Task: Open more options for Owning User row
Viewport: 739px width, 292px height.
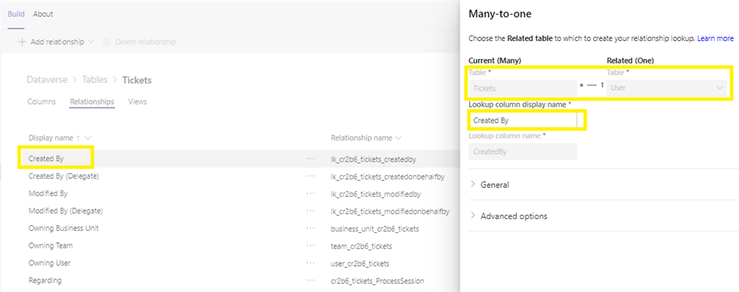Action: [310, 263]
